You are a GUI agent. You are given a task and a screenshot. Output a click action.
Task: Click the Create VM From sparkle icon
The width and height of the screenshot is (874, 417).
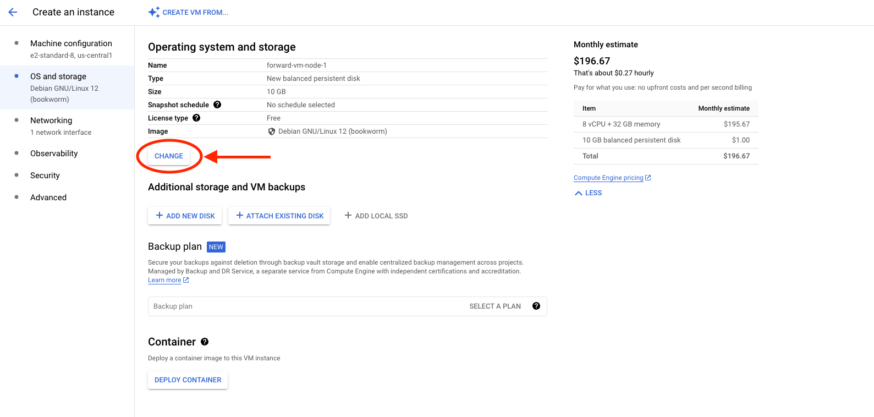pyautogui.click(x=154, y=12)
